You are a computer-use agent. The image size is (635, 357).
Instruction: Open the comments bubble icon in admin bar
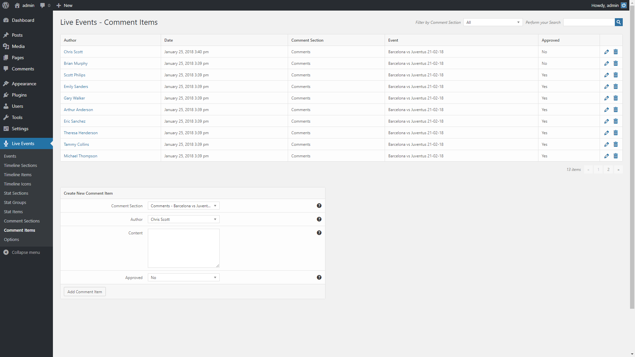(x=43, y=5)
